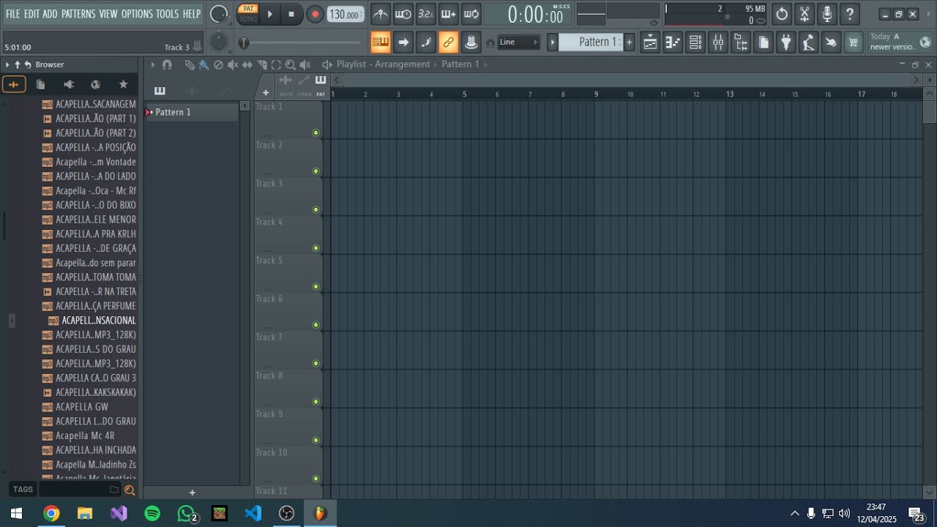Click the one-click audio recording microphone
Image resolution: width=937 pixels, height=527 pixels.
click(827, 14)
